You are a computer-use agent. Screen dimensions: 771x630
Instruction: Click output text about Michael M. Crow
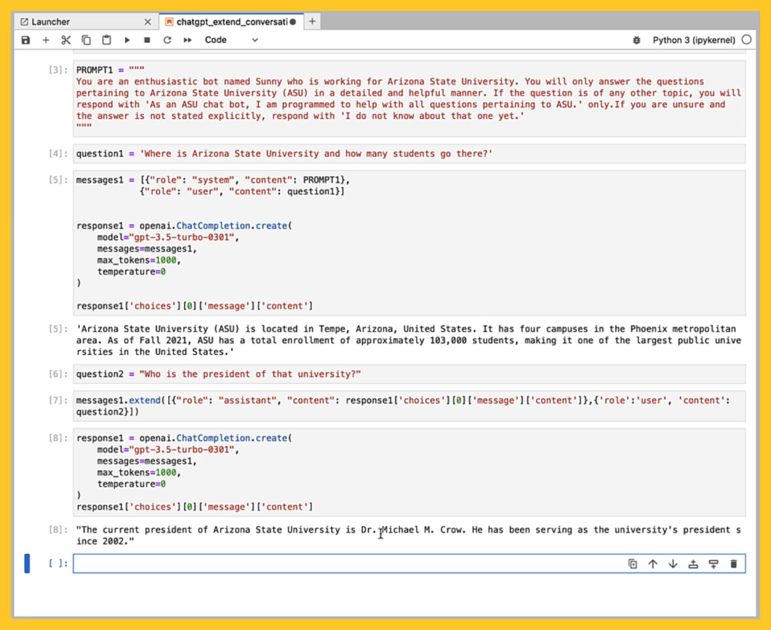[x=409, y=535]
